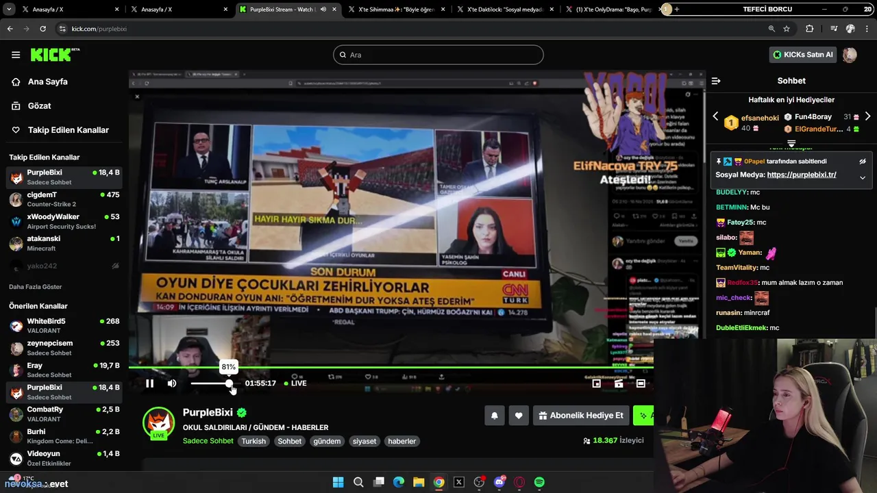Select the Turkish language tag
This screenshot has height=493, width=877.
click(x=254, y=441)
